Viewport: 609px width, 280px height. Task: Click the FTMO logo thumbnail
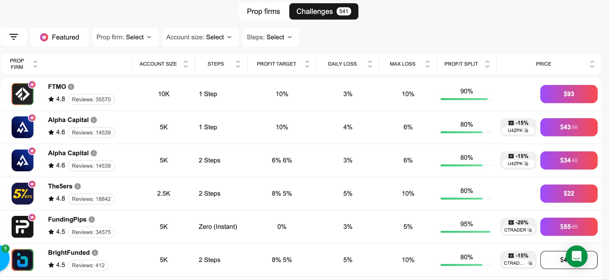coord(23,94)
